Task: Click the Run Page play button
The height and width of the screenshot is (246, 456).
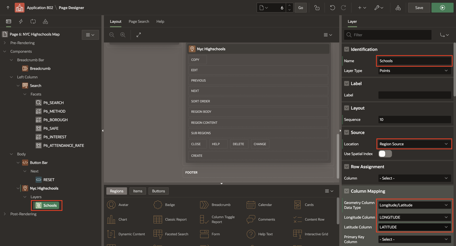Action: tap(442, 7)
